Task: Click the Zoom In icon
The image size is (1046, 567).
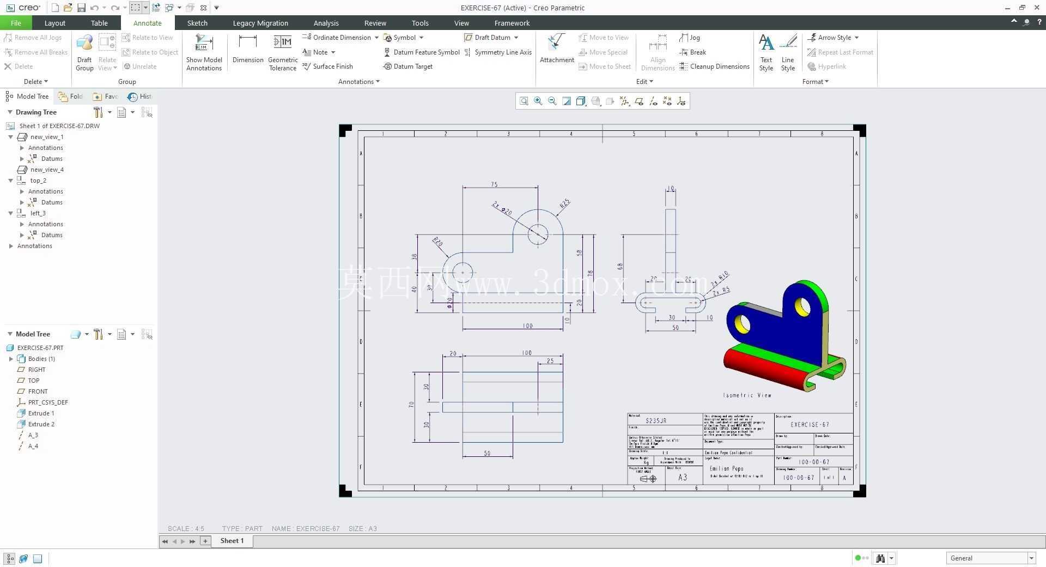Action: coord(538,101)
